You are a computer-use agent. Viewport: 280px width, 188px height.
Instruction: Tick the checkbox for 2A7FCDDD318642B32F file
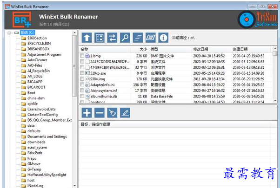tap(82, 61)
